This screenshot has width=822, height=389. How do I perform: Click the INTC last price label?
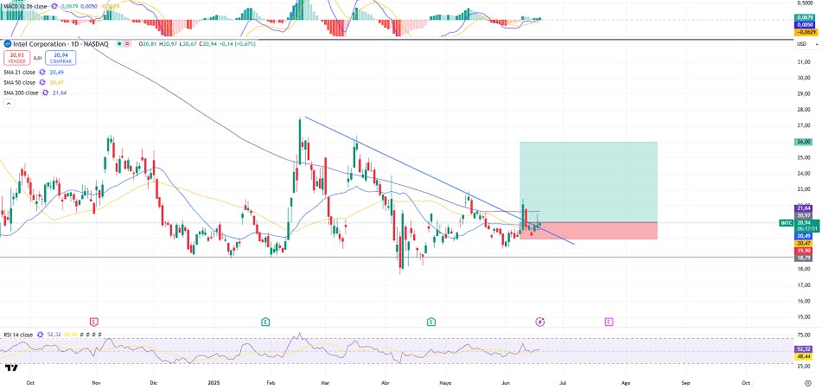pos(800,222)
